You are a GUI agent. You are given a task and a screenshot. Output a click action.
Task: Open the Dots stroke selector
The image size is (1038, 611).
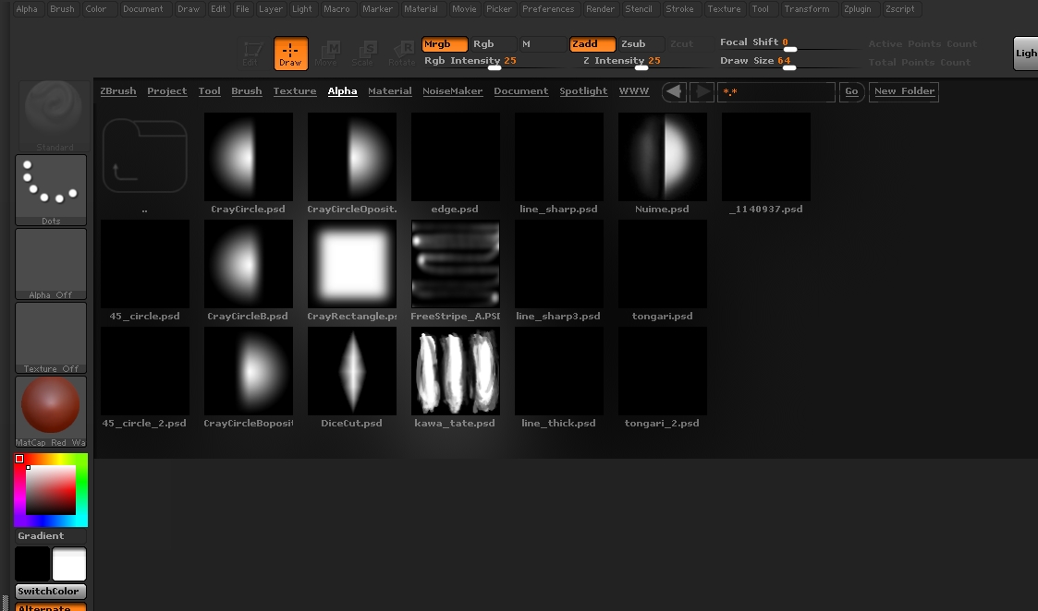[51, 187]
